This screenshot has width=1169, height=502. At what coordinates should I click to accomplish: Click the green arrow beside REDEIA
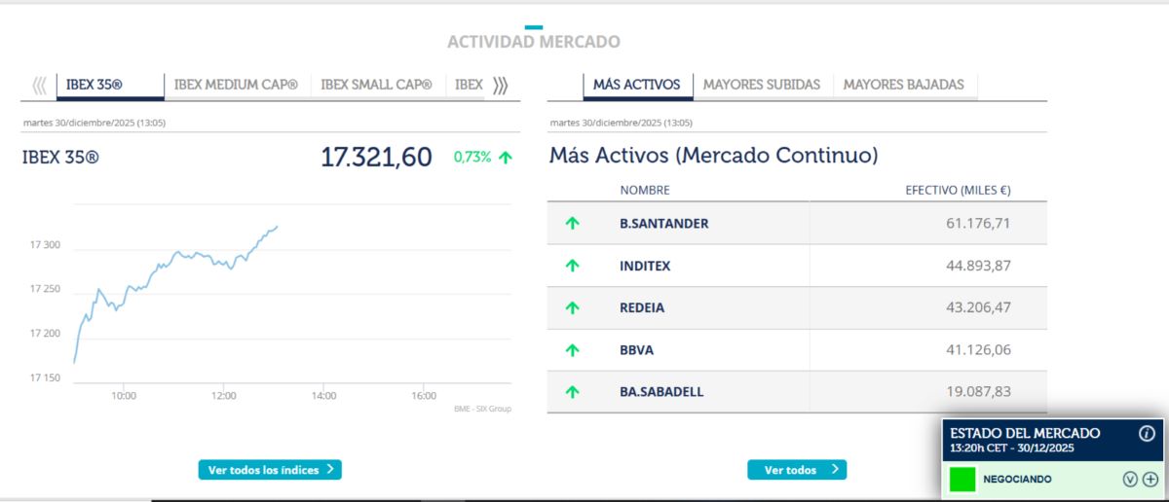573,307
